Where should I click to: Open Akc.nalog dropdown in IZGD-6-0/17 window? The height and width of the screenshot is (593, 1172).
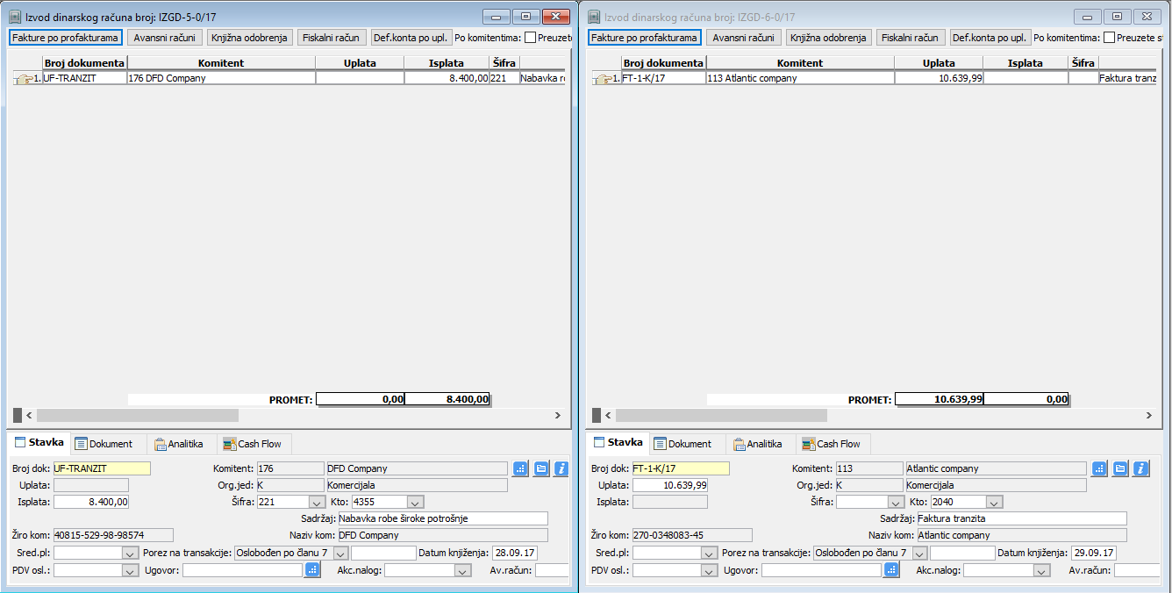pos(1041,571)
